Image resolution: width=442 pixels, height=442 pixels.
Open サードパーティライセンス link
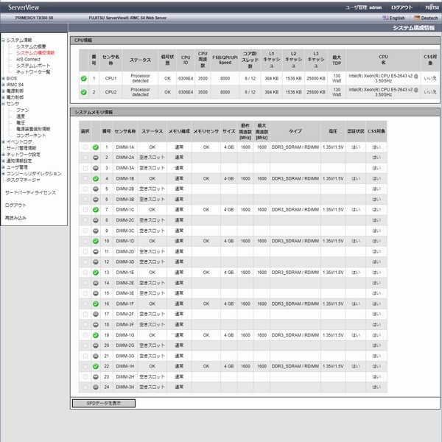(x=30, y=192)
